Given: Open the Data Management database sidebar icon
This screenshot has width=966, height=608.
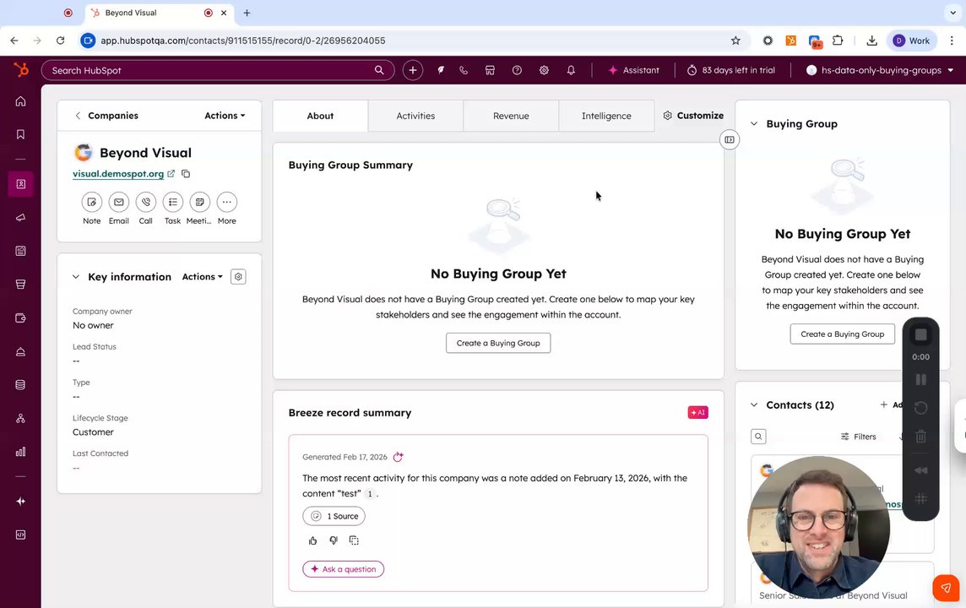Looking at the screenshot, I should [20, 384].
